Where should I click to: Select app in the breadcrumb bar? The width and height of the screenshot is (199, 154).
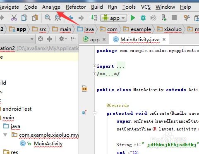pos(17,29)
